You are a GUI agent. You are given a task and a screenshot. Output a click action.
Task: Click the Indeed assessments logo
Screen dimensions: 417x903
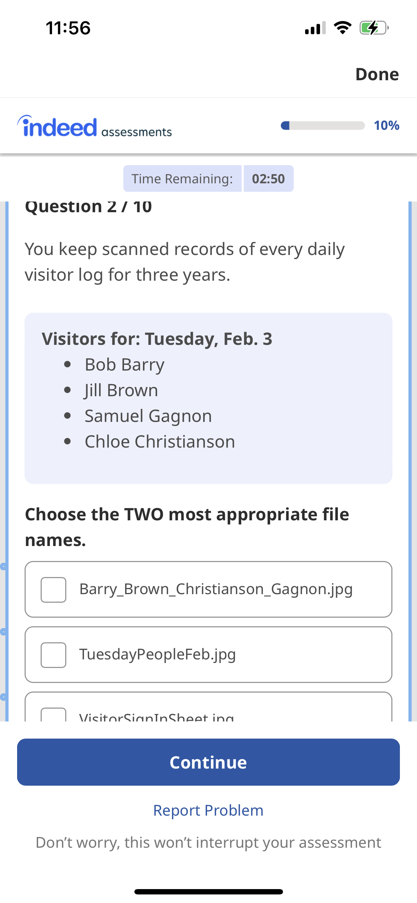pos(94,126)
